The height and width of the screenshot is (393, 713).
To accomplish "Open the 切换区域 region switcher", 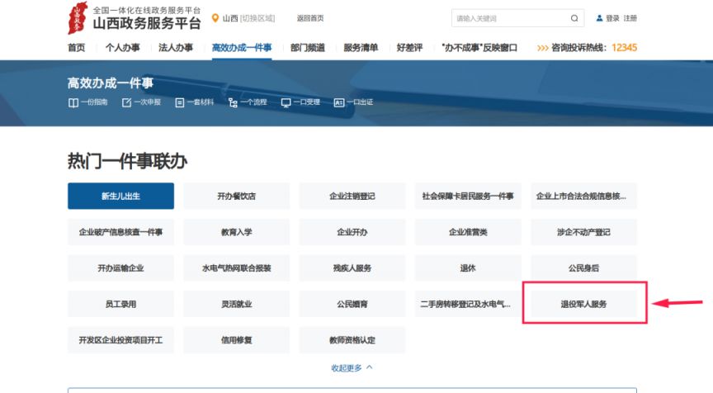I will tap(257, 18).
